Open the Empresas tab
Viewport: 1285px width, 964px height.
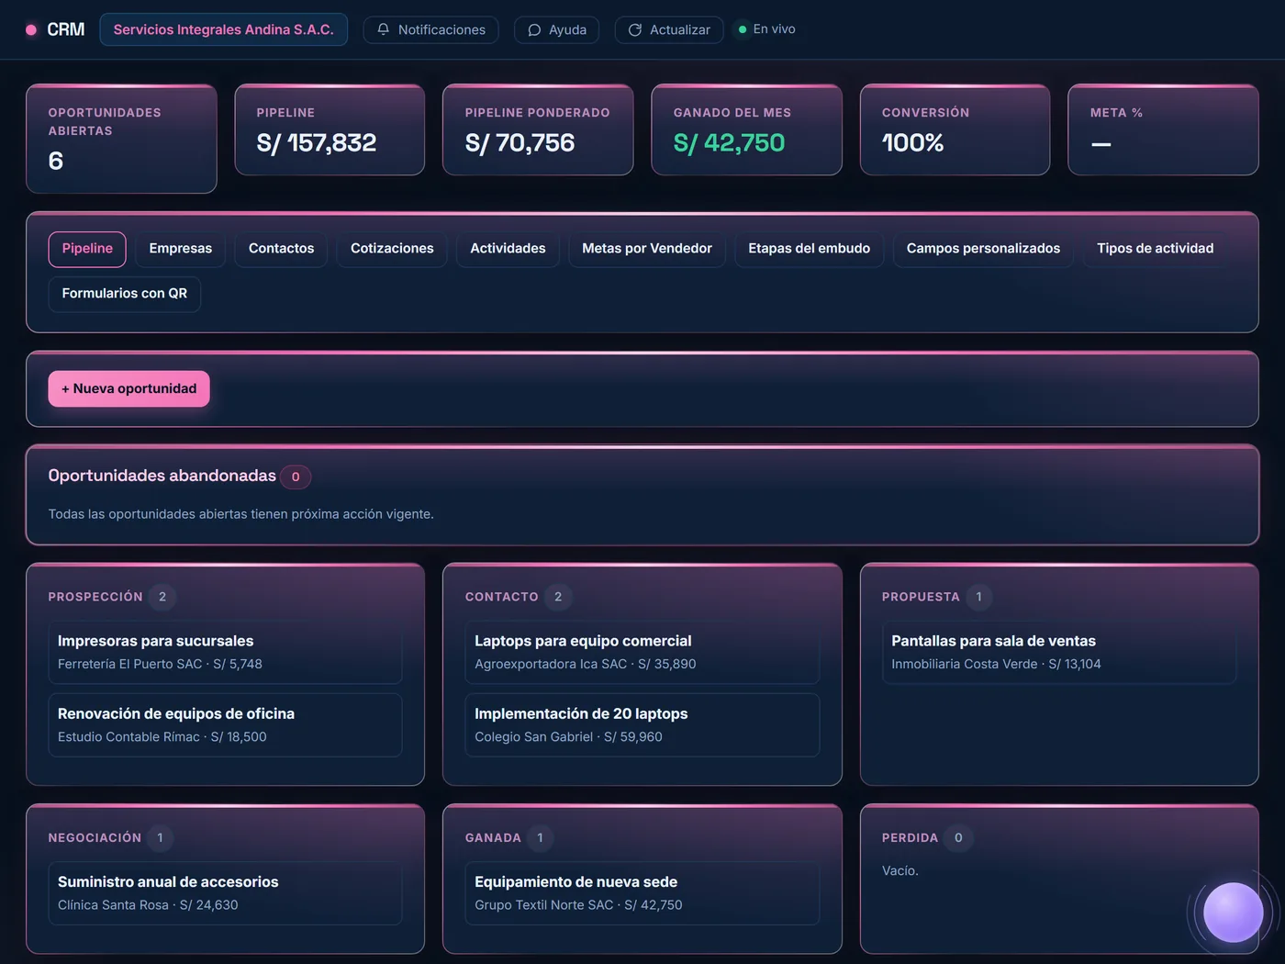pos(181,249)
